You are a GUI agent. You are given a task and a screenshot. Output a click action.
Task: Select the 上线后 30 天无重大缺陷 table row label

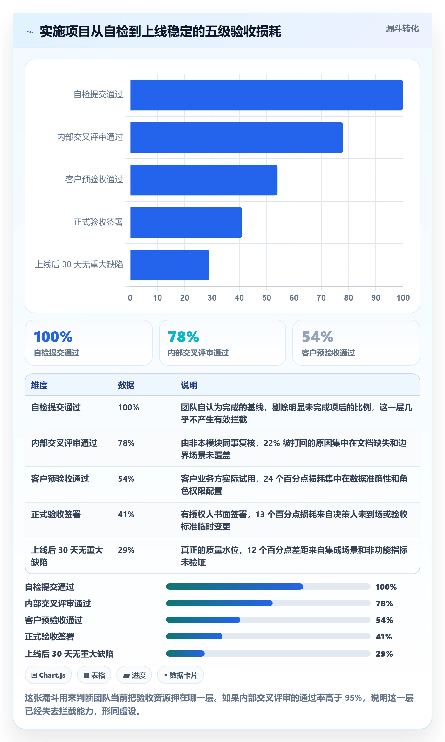tap(67, 556)
